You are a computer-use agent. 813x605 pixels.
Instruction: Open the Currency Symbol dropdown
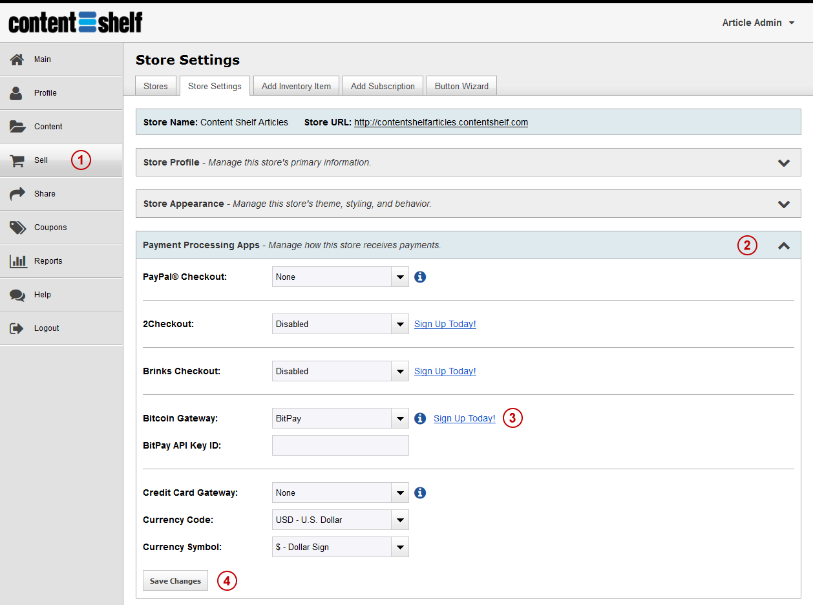pyautogui.click(x=341, y=547)
